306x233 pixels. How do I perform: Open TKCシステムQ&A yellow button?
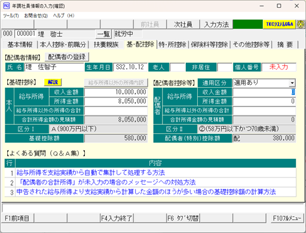pyautogui.click(x=279, y=24)
